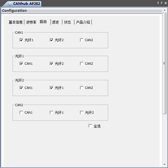Close the CANhub-AF2S2 document panel
Viewport: 168px width, 168px height.
(x=166, y=3)
